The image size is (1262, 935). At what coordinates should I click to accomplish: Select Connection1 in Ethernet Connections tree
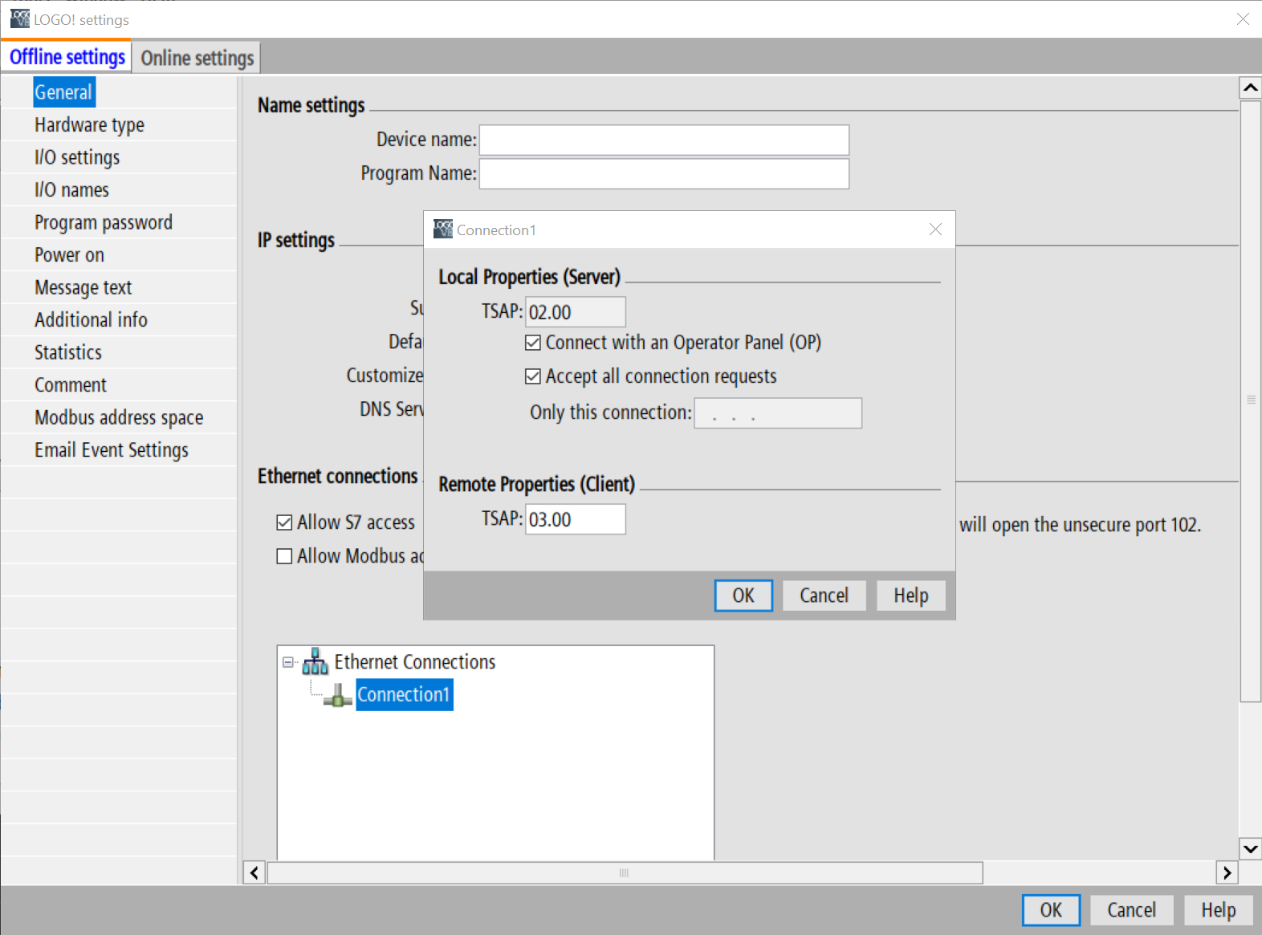(x=404, y=695)
